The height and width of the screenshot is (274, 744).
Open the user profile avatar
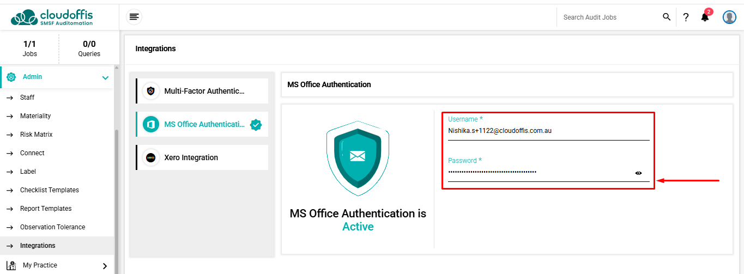(x=729, y=17)
